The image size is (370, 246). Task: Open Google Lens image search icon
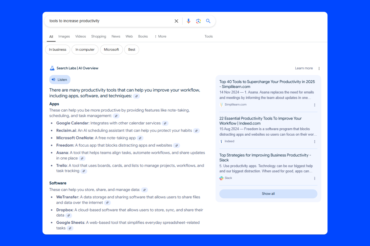tap(199, 21)
